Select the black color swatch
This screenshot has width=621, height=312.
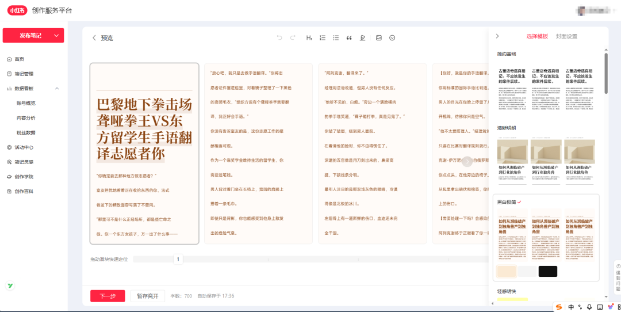(x=547, y=271)
